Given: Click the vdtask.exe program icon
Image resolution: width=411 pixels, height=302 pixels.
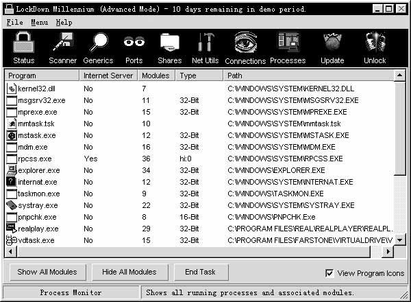Looking at the screenshot, I should (11, 240).
